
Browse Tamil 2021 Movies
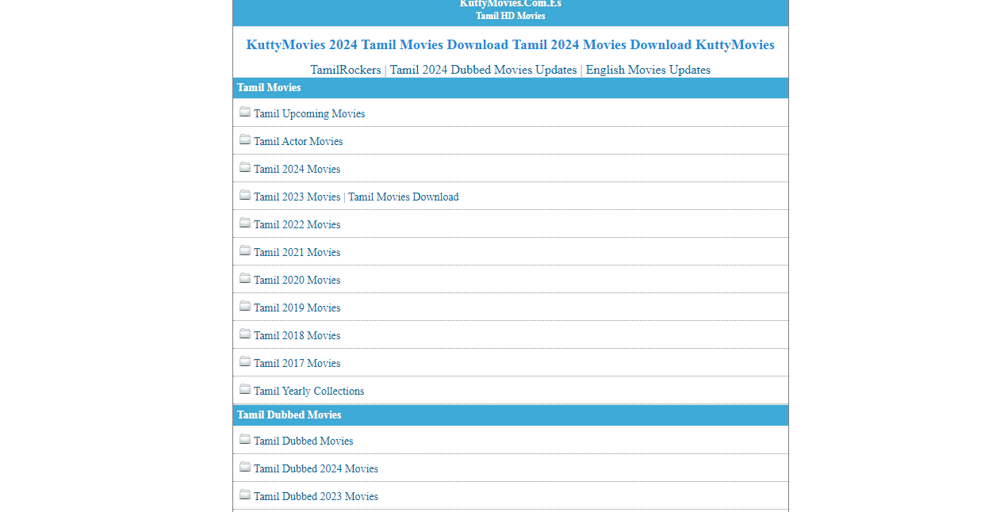point(297,252)
